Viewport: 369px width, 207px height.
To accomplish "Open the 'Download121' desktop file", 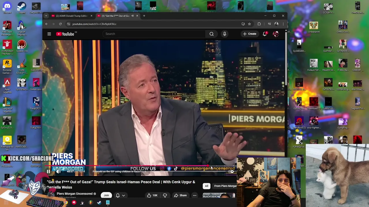I will 314,104.
